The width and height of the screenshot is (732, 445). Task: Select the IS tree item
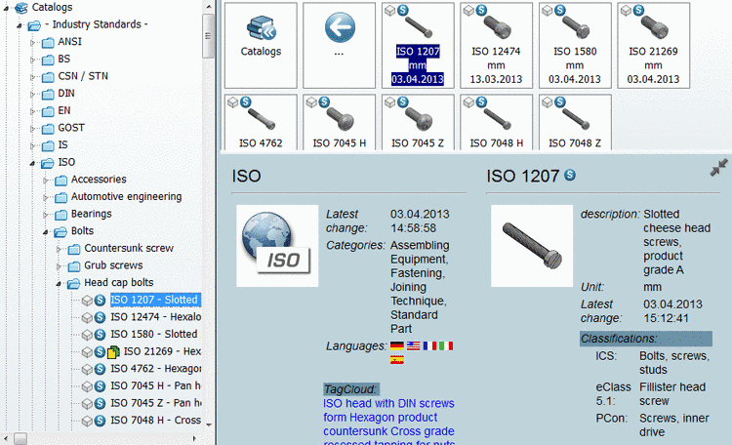62,144
